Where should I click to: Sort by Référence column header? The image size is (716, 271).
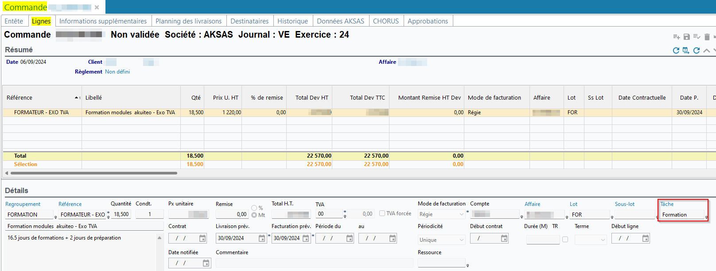point(42,97)
